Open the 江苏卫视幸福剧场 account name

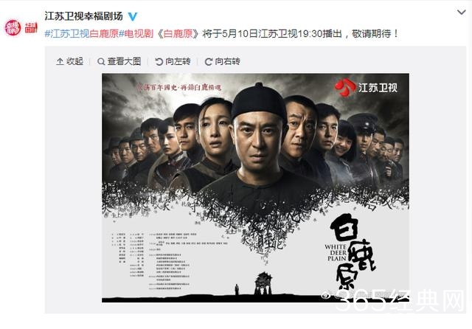[x=83, y=16]
